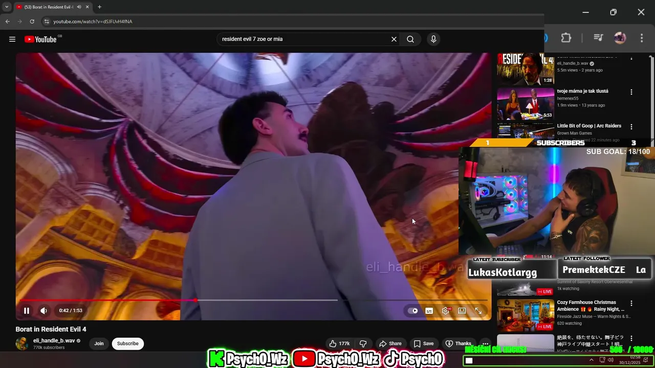Image resolution: width=655 pixels, height=368 pixels.
Task: Open Resident Evil 4 recommended thumbnail
Action: [526, 68]
